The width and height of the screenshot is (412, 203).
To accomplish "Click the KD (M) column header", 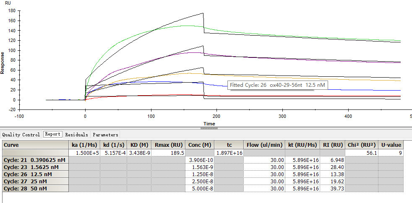I will [x=139, y=145].
